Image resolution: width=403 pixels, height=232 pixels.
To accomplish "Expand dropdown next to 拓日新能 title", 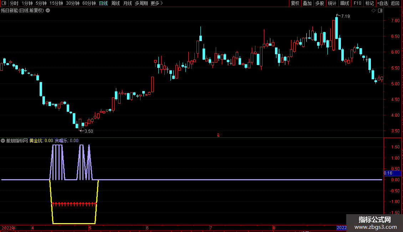I will click(48, 11).
